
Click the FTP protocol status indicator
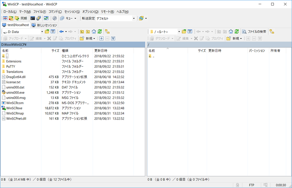pyautogui.click(x=252, y=185)
